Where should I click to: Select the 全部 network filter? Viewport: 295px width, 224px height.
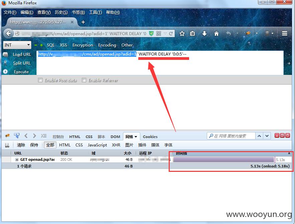(50, 145)
